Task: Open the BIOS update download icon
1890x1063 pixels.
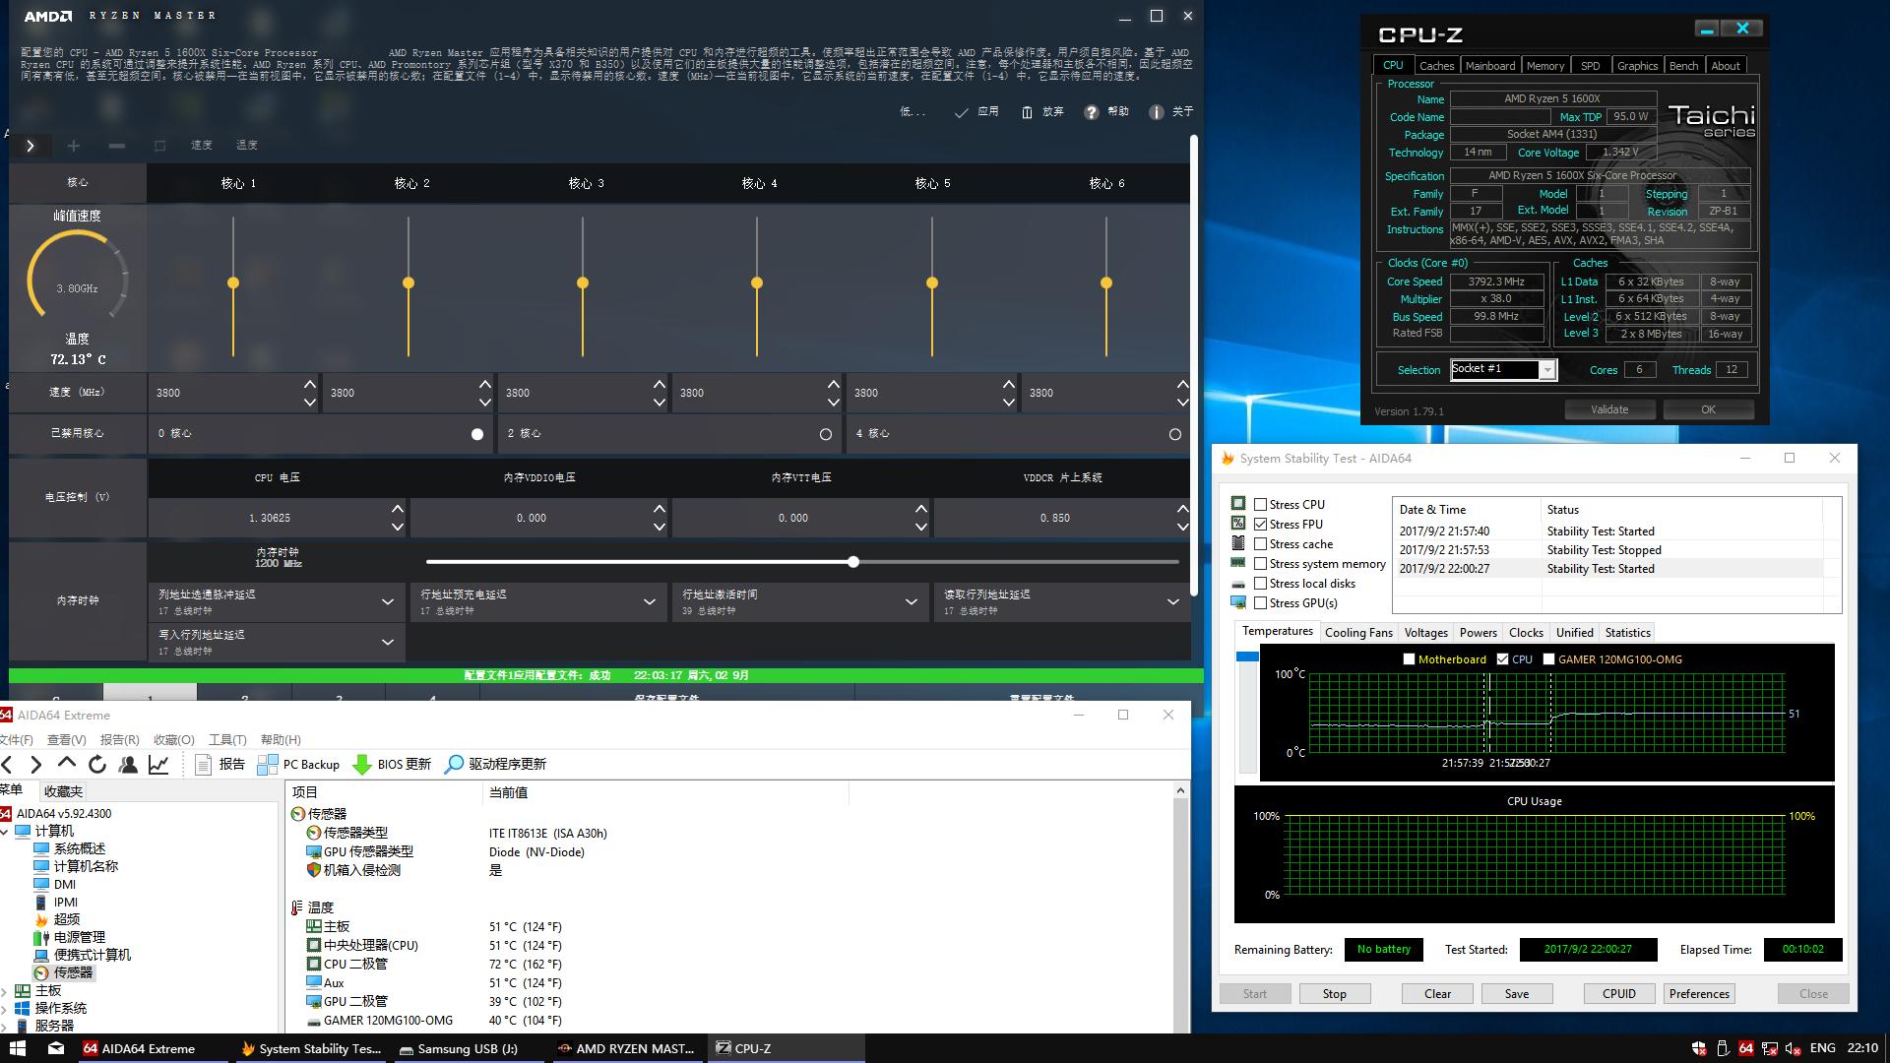Action: [361, 764]
